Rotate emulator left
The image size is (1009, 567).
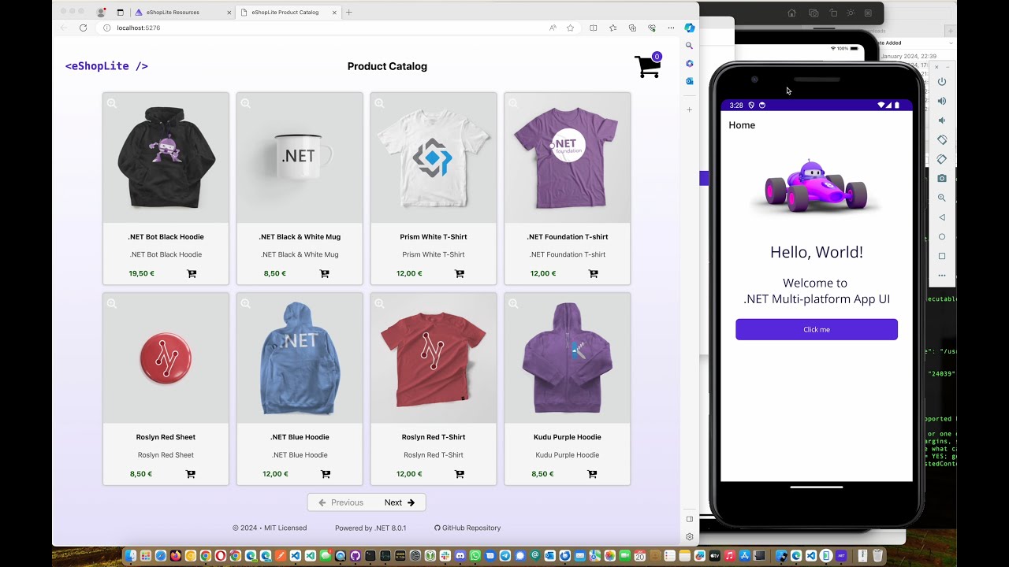942,139
